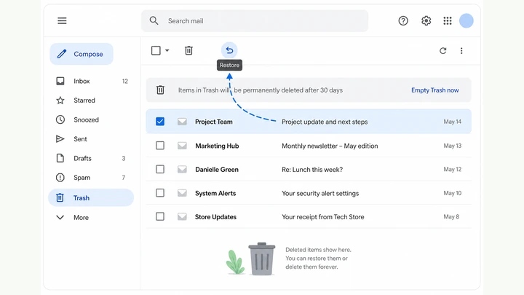Click the Marketing Hub envelope icon
The width and height of the screenshot is (524, 295).
tap(182, 146)
